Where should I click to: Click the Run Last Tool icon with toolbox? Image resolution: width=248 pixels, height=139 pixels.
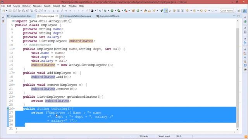tap(126, 11)
